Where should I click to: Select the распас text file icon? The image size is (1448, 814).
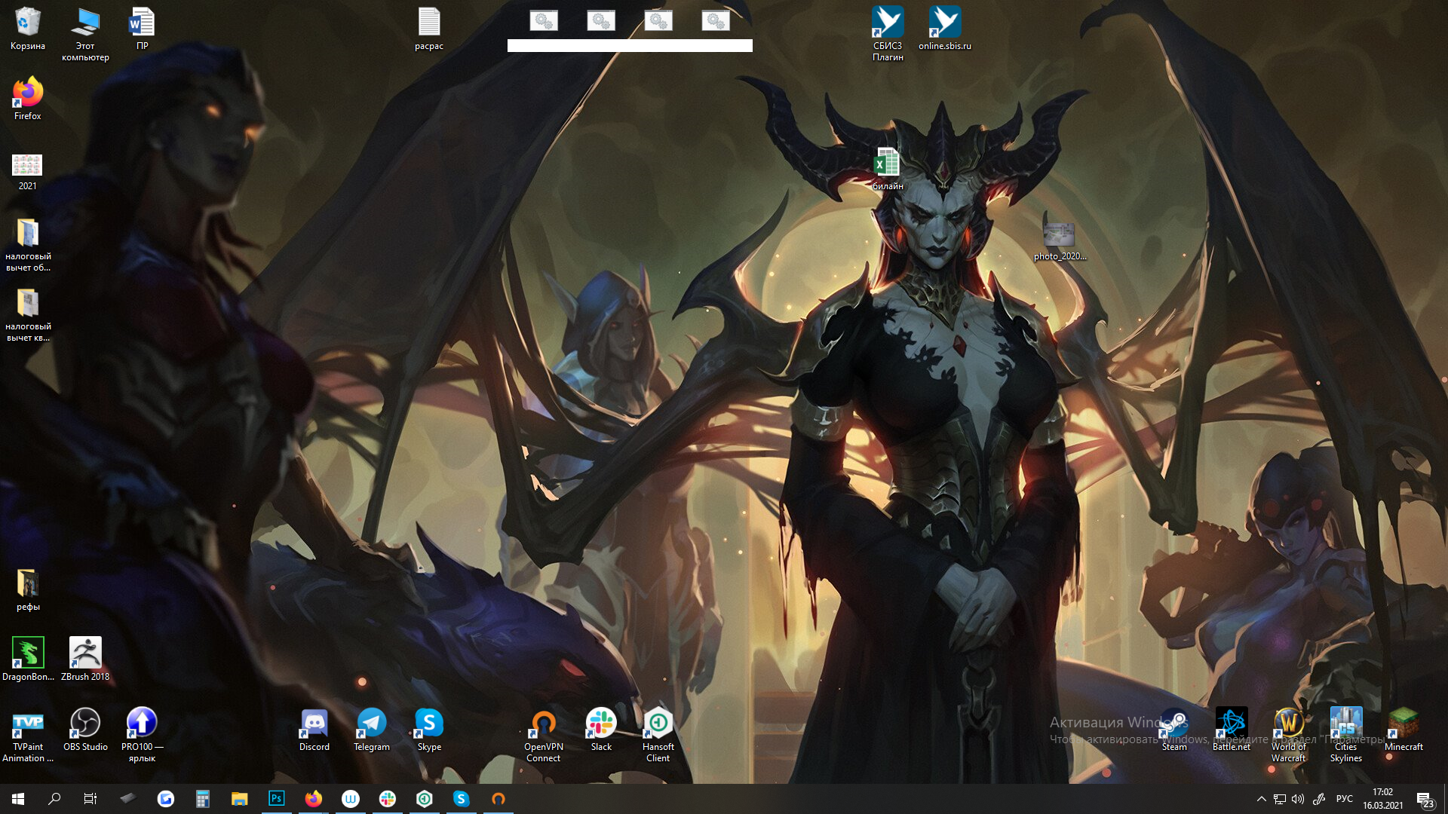(x=428, y=29)
